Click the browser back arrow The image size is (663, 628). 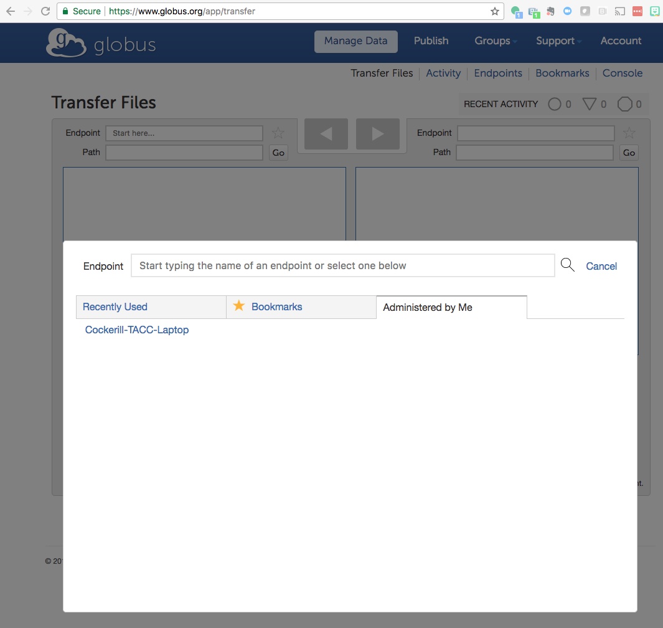click(x=11, y=11)
